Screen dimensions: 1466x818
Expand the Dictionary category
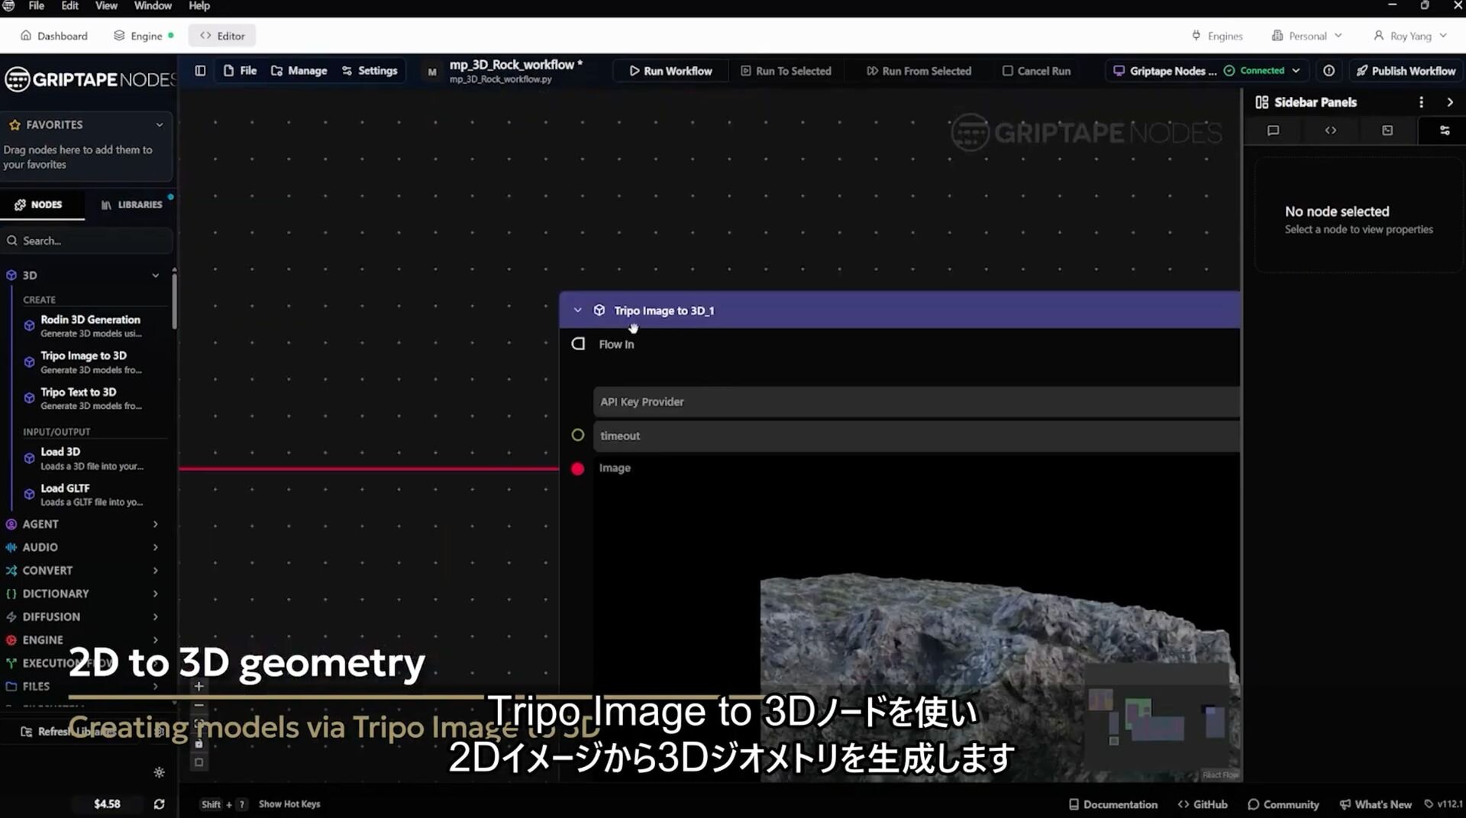click(155, 594)
